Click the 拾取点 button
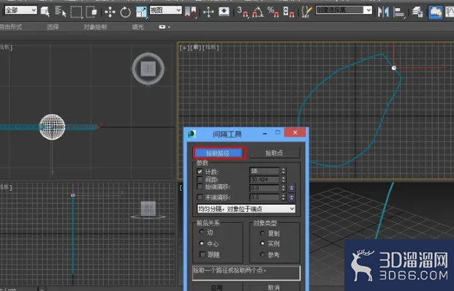The image size is (454, 291). pyautogui.click(x=274, y=153)
